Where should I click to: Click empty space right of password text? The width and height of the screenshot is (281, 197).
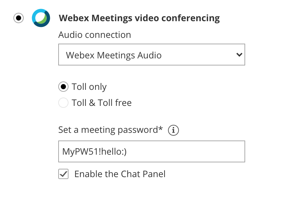(186, 151)
